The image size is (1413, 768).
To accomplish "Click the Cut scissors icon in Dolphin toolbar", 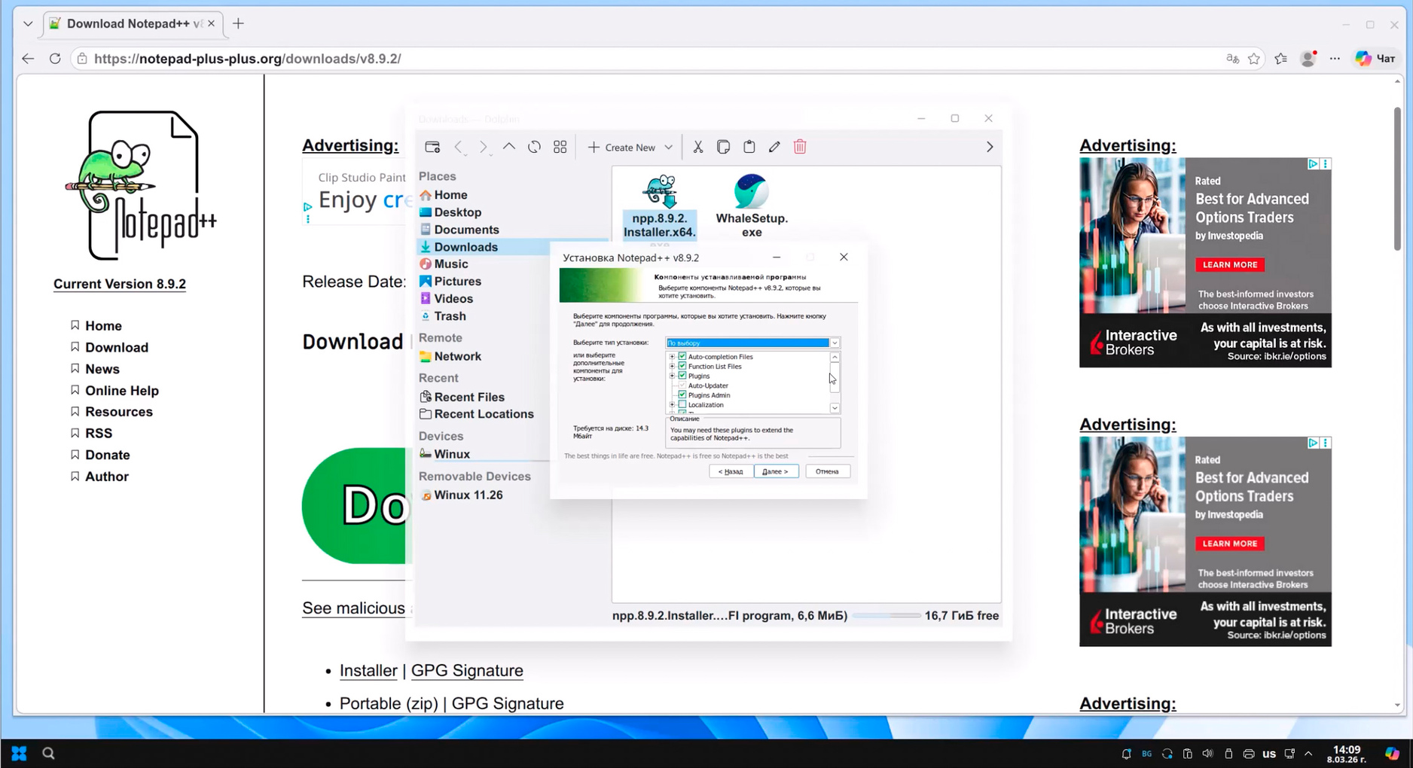I will [x=698, y=147].
